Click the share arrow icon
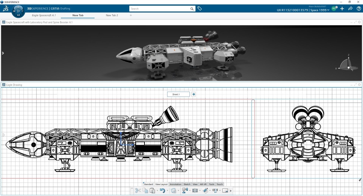Screen dimensions: 363x196 (x=350, y=9)
